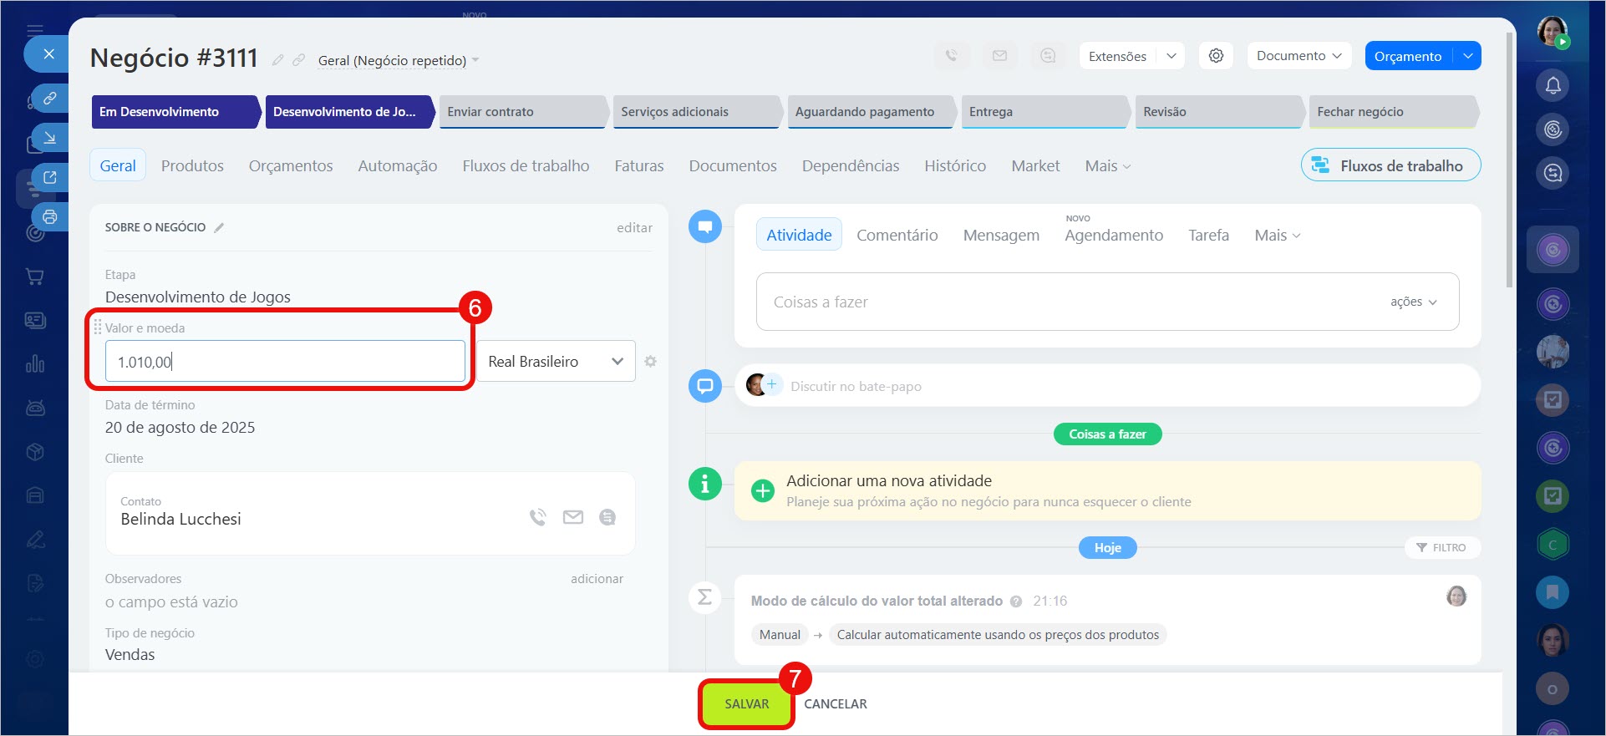1606x736 pixels.
Task: Click the gear icon beside currency selector
Action: pyautogui.click(x=650, y=362)
